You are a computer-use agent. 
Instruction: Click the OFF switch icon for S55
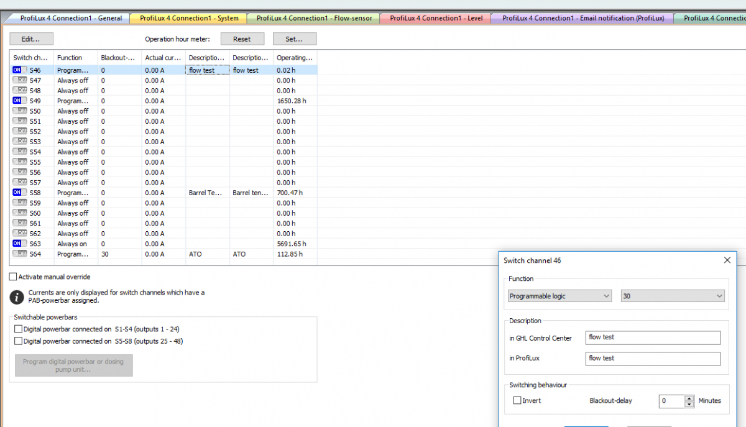(x=20, y=162)
